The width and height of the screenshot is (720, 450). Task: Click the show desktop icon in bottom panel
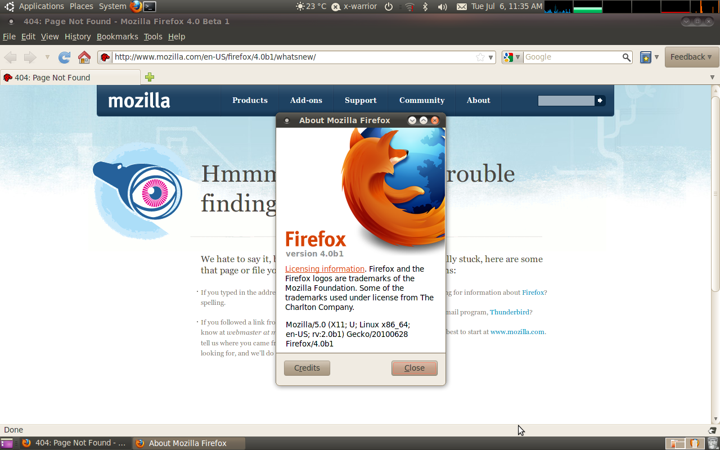point(7,443)
